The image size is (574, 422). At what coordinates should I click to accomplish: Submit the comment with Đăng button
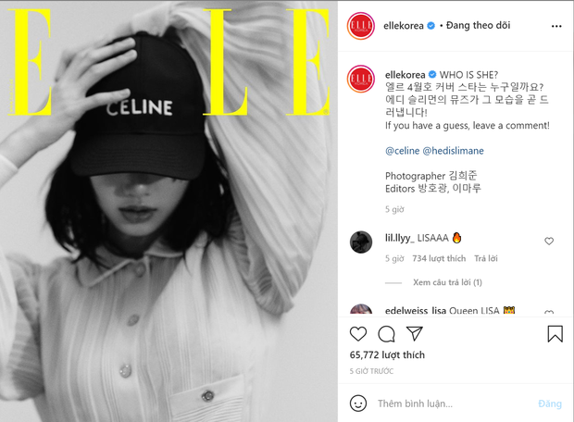[x=550, y=403]
